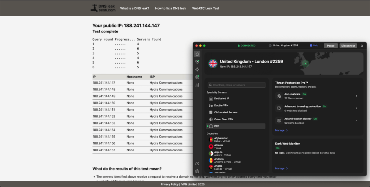
Task: Click the Ad and tracker blocker icon
Action: click(279, 121)
